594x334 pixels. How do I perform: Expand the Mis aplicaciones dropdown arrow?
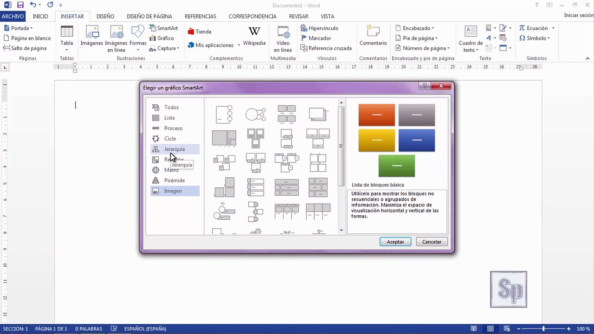(239, 45)
